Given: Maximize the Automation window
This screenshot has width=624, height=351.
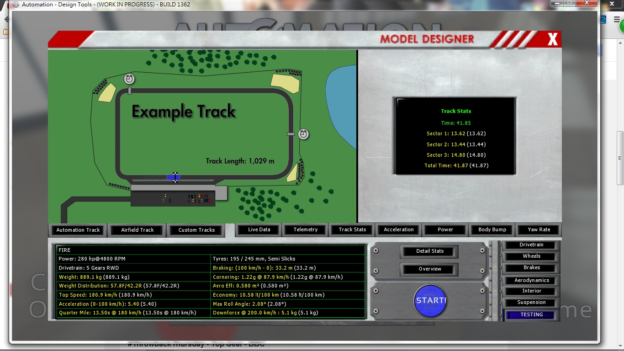Looking at the screenshot, I should (x=569, y=3).
